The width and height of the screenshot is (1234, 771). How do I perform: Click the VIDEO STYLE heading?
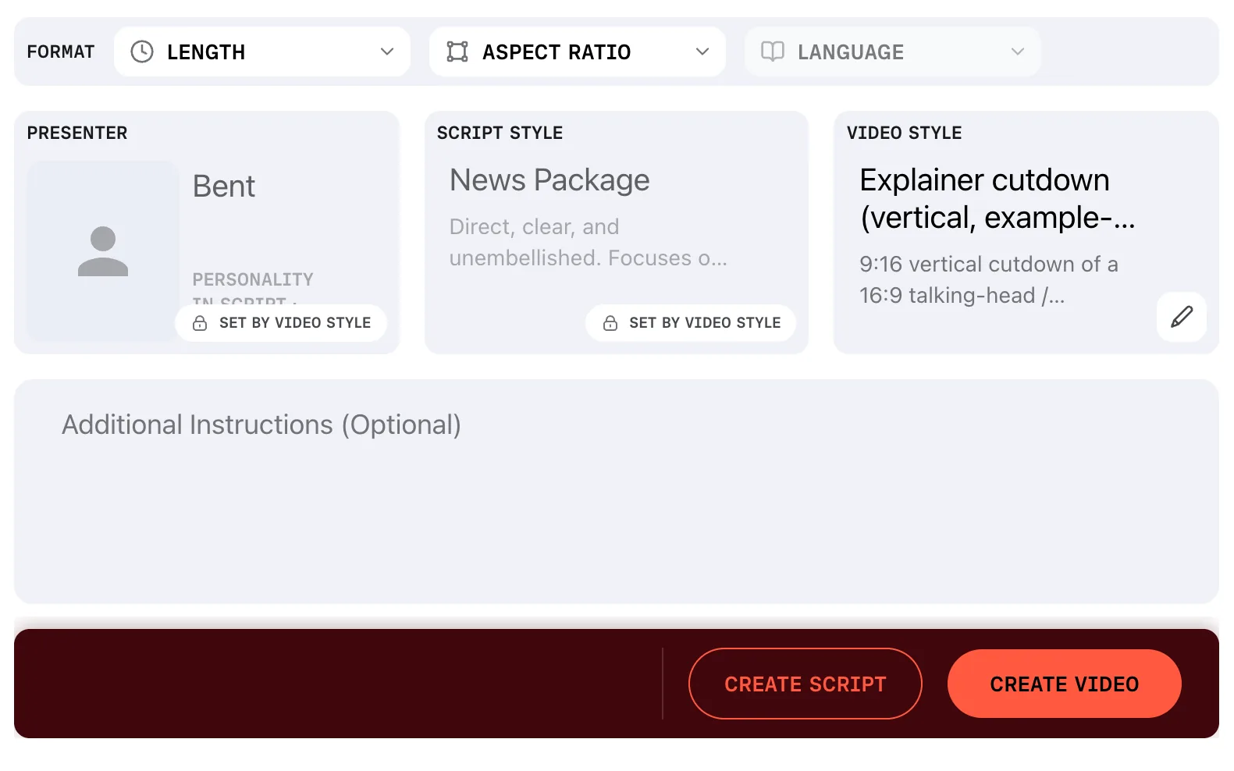click(x=905, y=133)
